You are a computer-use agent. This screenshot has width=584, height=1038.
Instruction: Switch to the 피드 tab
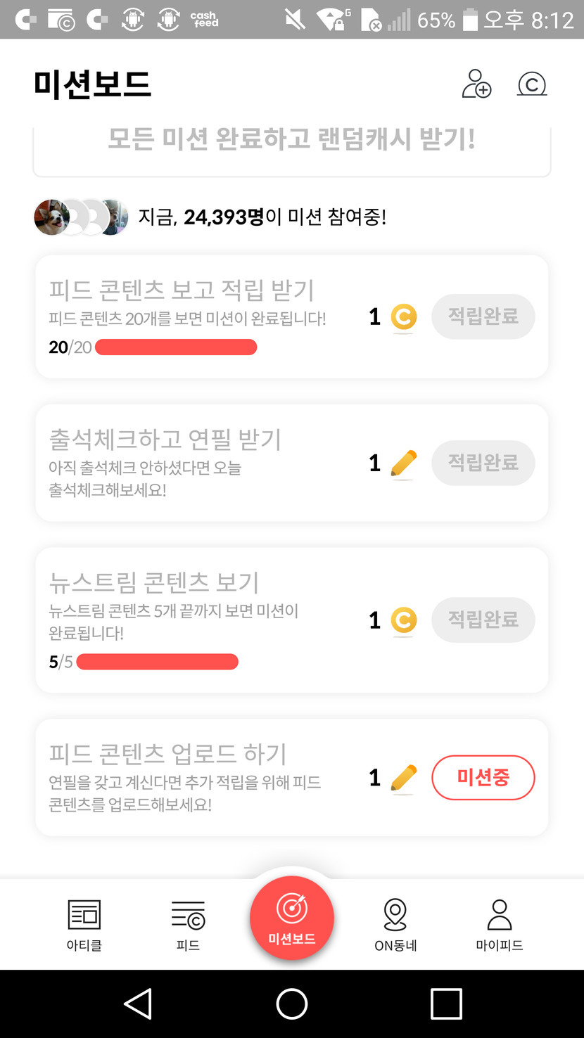point(188,924)
